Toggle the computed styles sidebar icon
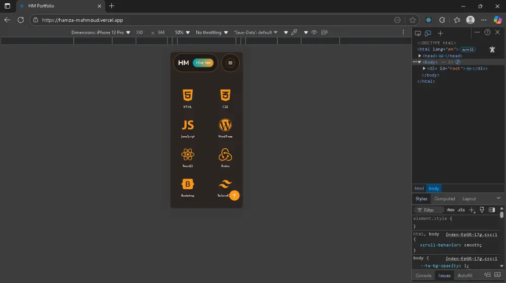 (492, 210)
